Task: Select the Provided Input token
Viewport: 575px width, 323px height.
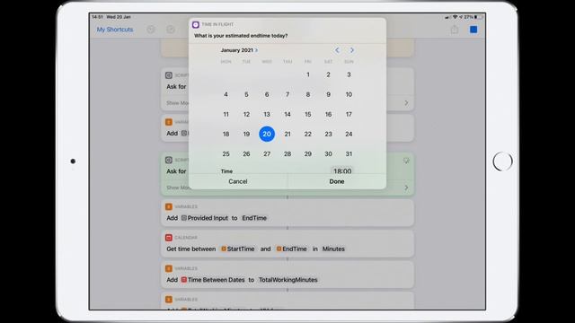Action: tap(205, 218)
